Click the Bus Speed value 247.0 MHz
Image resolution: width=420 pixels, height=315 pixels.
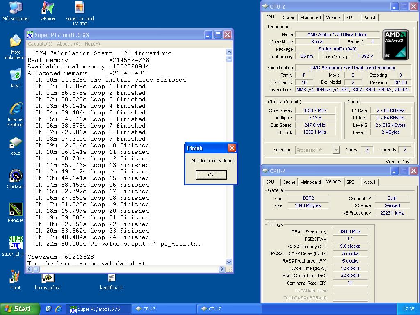tap(315, 125)
